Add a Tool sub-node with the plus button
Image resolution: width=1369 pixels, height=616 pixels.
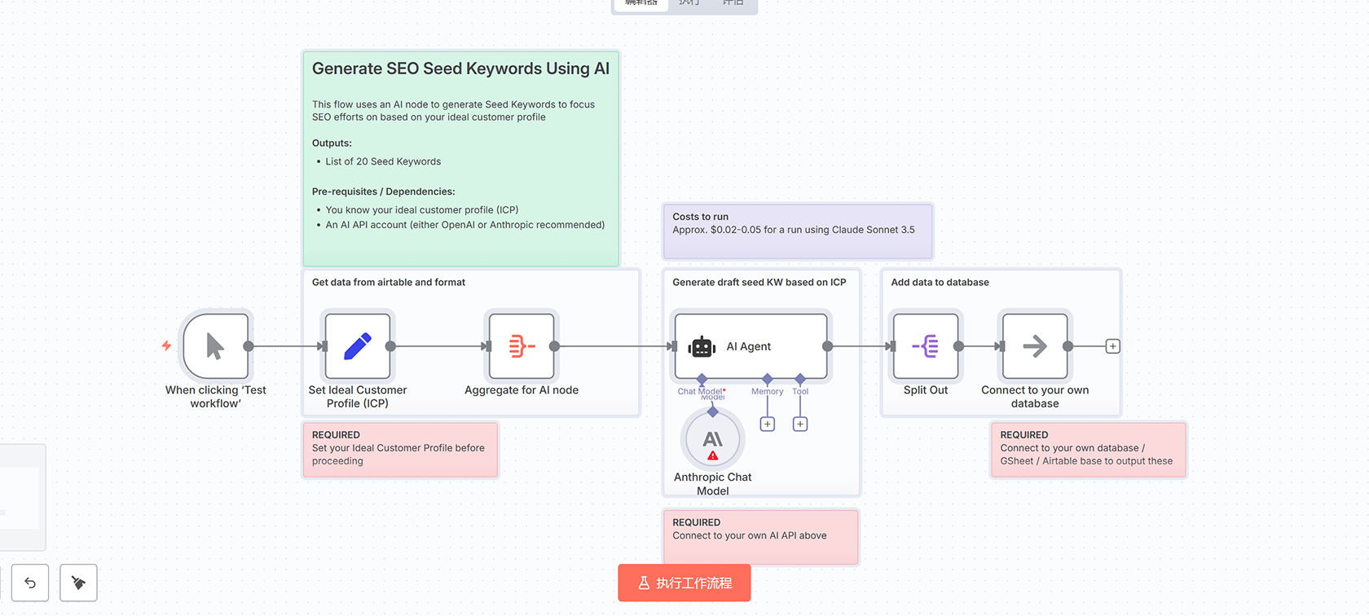click(x=800, y=424)
